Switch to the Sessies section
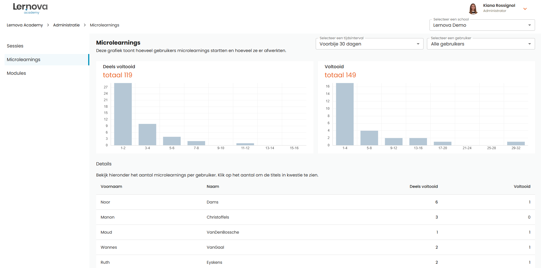 [x=15, y=46]
